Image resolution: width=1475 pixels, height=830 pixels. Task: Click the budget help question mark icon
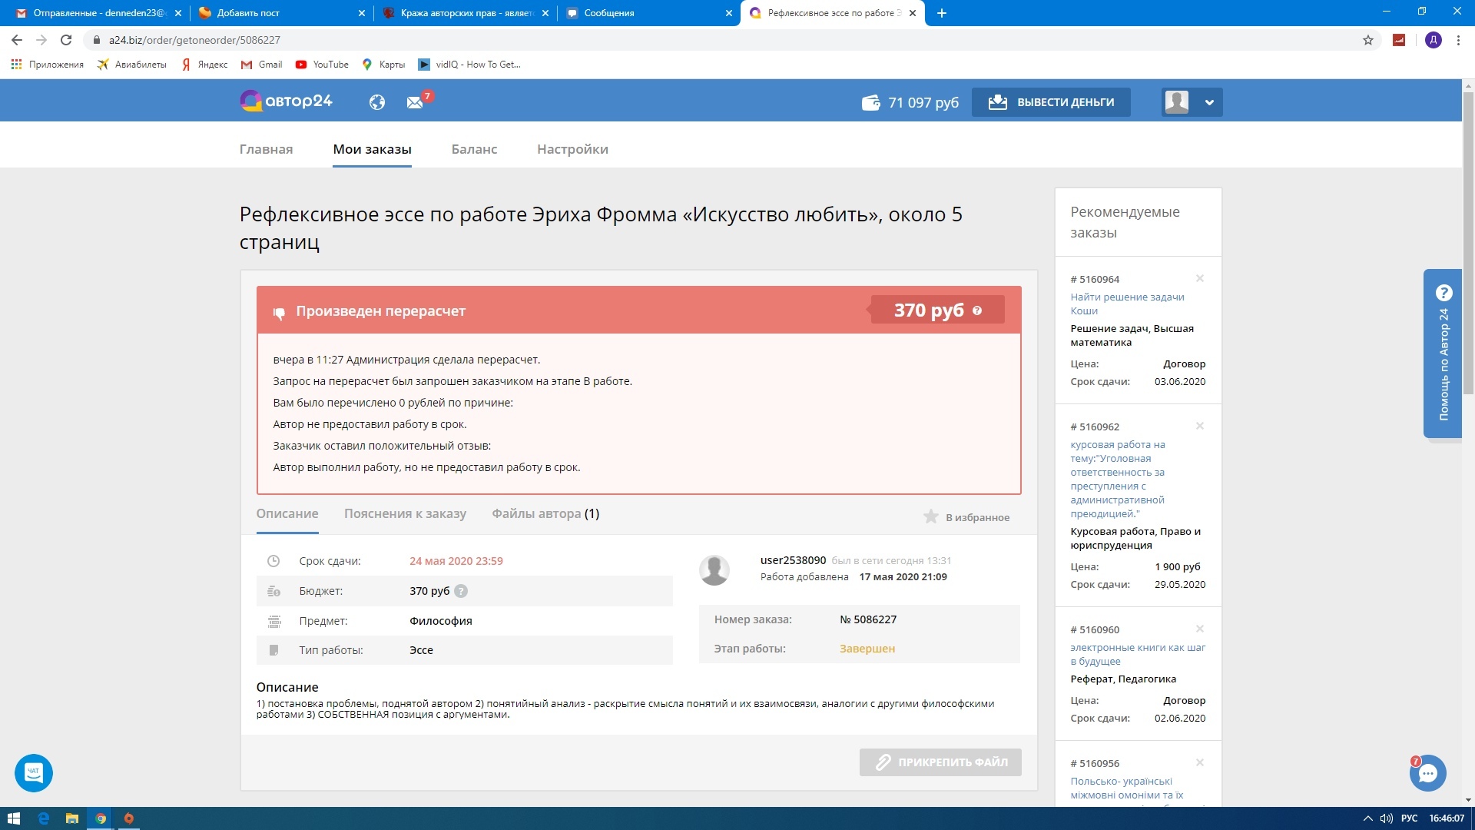[461, 591]
